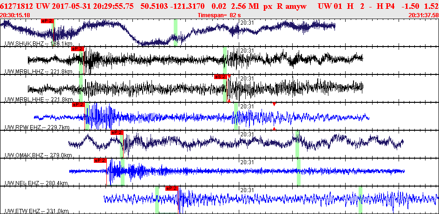Viewport: 439px width, 214px height.
Task: Click the UW.RPW.EHZ station label
Action: (x=37, y=127)
